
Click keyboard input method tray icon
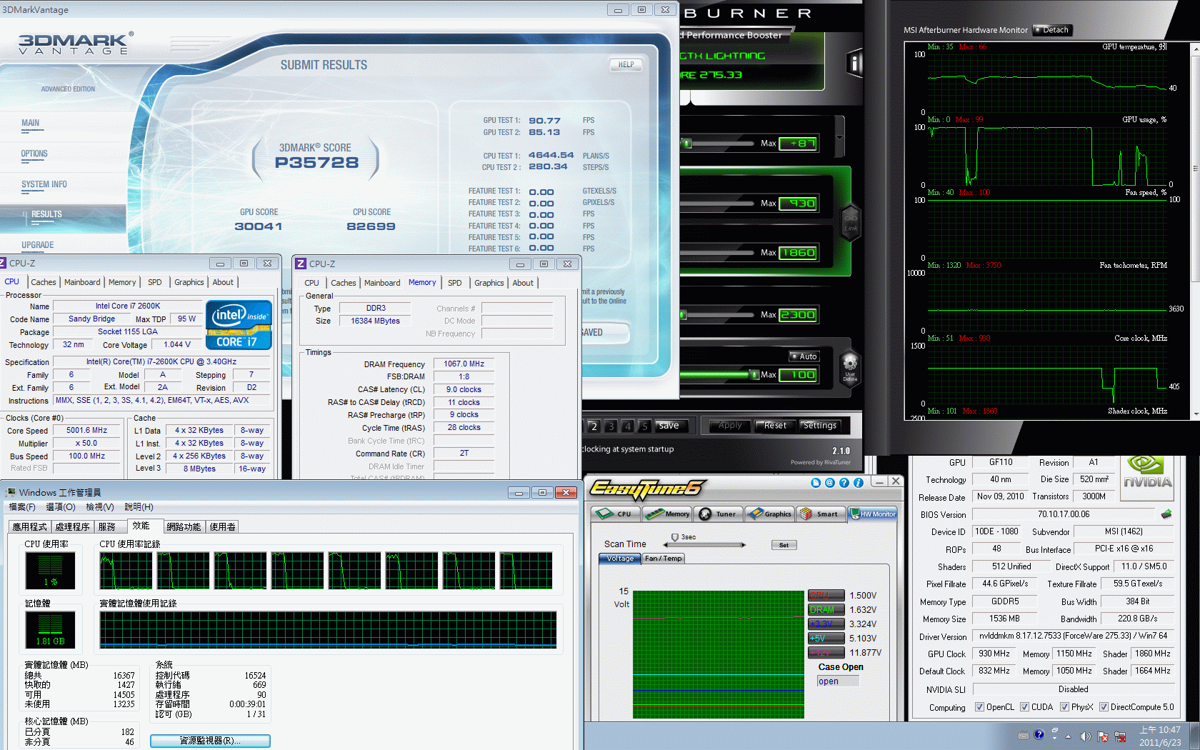pos(1024,735)
